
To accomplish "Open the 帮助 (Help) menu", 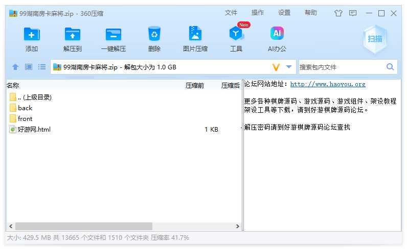I will click(x=311, y=13).
